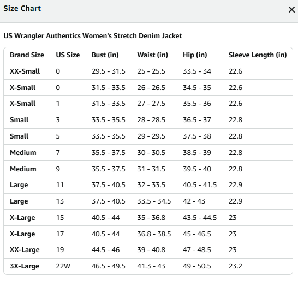This screenshot has height=281, width=298.
Task: Click waist value 28 - 28.5
Action: (x=151, y=120)
